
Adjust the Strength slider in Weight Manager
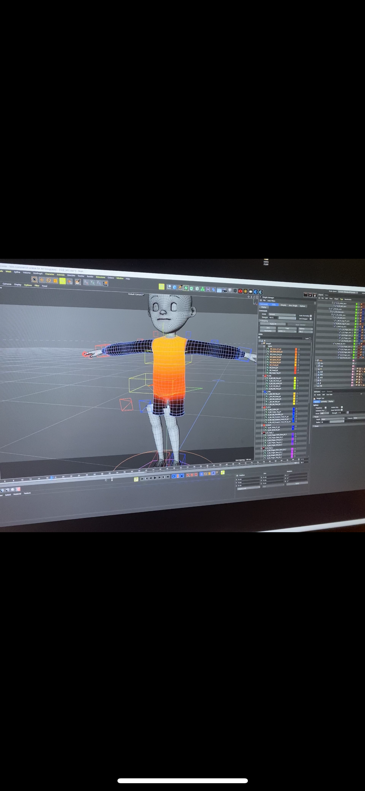[287, 318]
